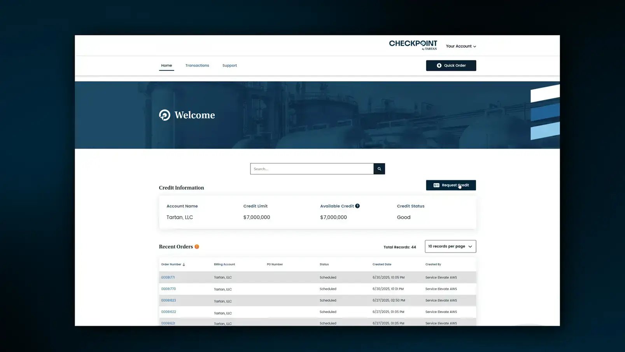Screen dimensions: 625x352
Task: Click the lightning icon on Quick Order button
Action: pos(439,65)
